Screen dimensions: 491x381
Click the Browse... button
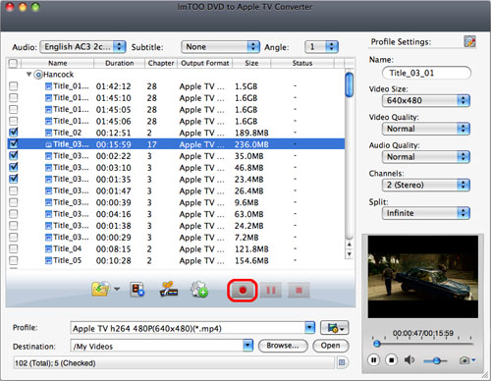click(283, 346)
